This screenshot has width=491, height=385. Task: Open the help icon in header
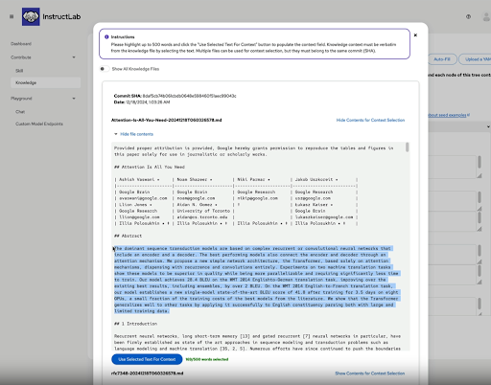[468, 16]
